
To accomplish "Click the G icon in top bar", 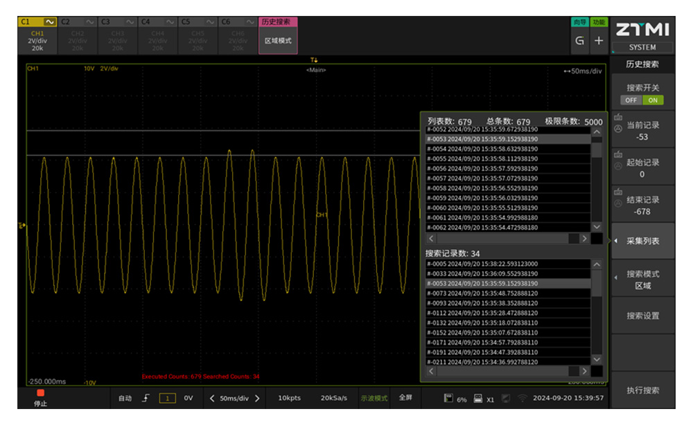I will click(x=579, y=41).
